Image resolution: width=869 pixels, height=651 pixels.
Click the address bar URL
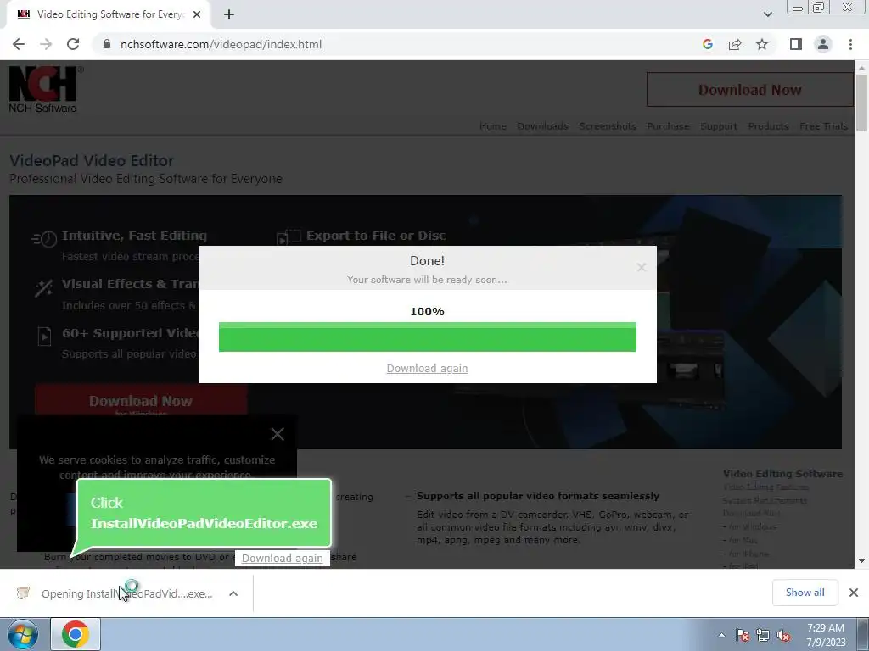point(221,44)
